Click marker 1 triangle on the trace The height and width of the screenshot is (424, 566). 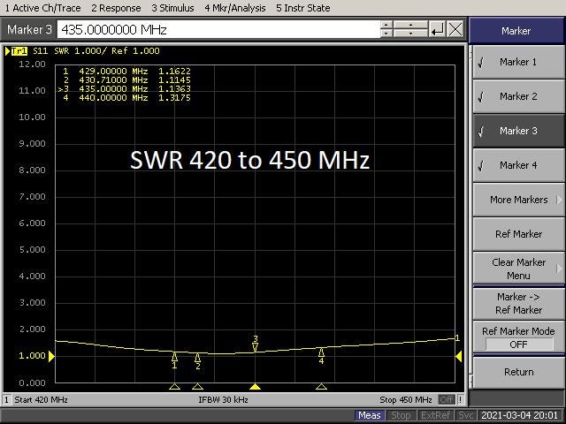(x=174, y=356)
